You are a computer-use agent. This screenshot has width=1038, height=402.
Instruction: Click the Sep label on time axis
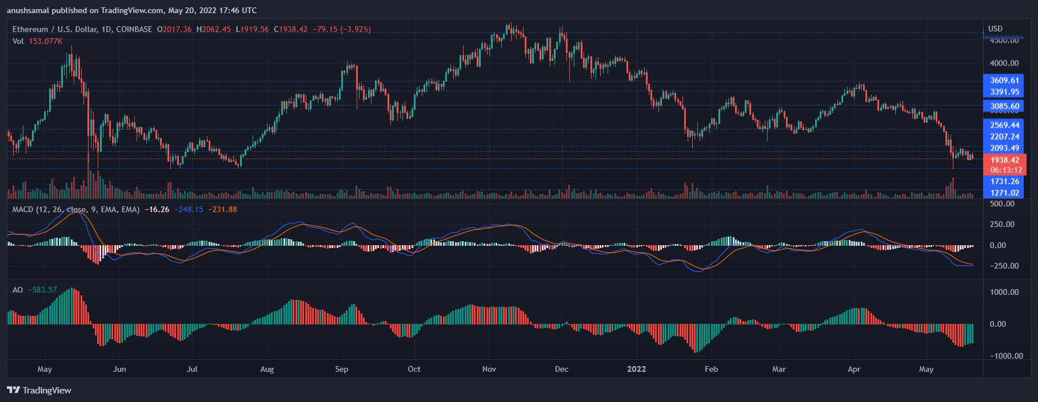(341, 369)
